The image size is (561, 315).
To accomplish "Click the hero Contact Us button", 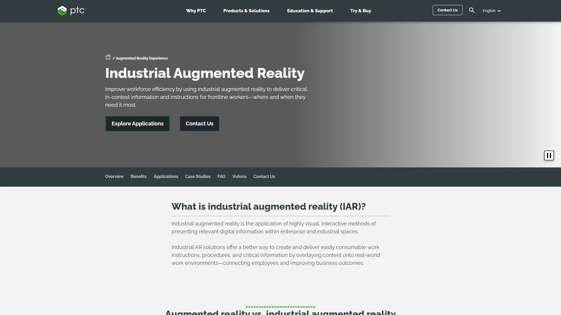I will coord(199,123).
